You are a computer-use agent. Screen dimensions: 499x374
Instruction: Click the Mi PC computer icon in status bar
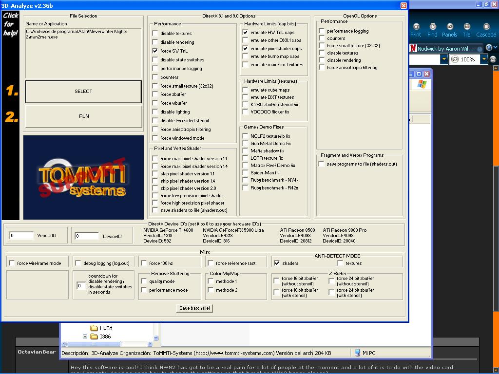click(x=357, y=353)
